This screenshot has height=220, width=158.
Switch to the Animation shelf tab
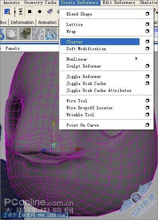(x=47, y=22)
